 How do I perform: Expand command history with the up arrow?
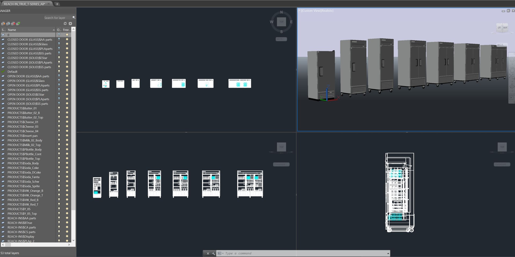[x=388, y=253]
